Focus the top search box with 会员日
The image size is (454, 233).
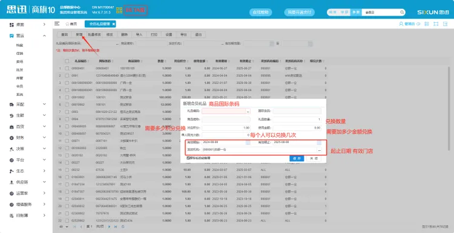click(x=381, y=13)
